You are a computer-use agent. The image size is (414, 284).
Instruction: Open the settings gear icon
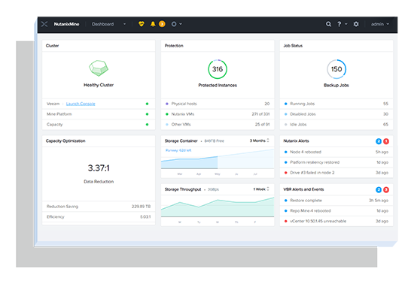click(x=356, y=24)
